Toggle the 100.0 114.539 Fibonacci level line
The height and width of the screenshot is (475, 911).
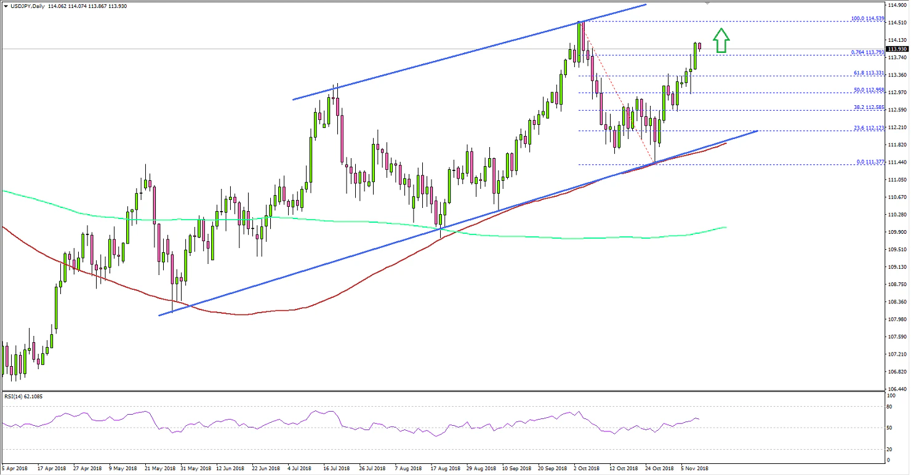[739, 20]
